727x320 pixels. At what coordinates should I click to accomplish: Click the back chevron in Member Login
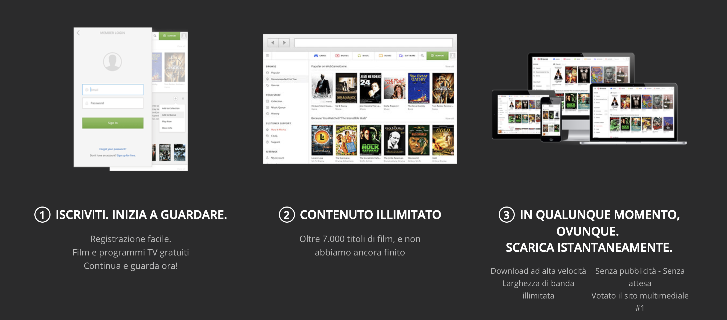point(78,33)
